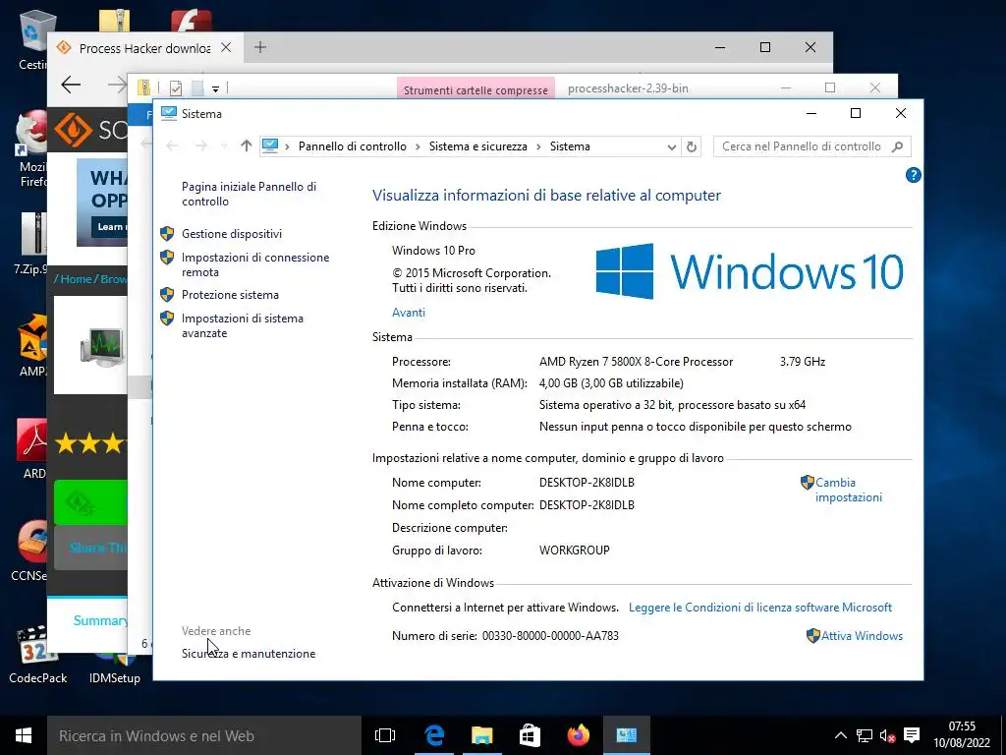Expand chevron after Pannello di controllo breadcrumb
This screenshot has width=1006, height=755.
[x=417, y=146]
